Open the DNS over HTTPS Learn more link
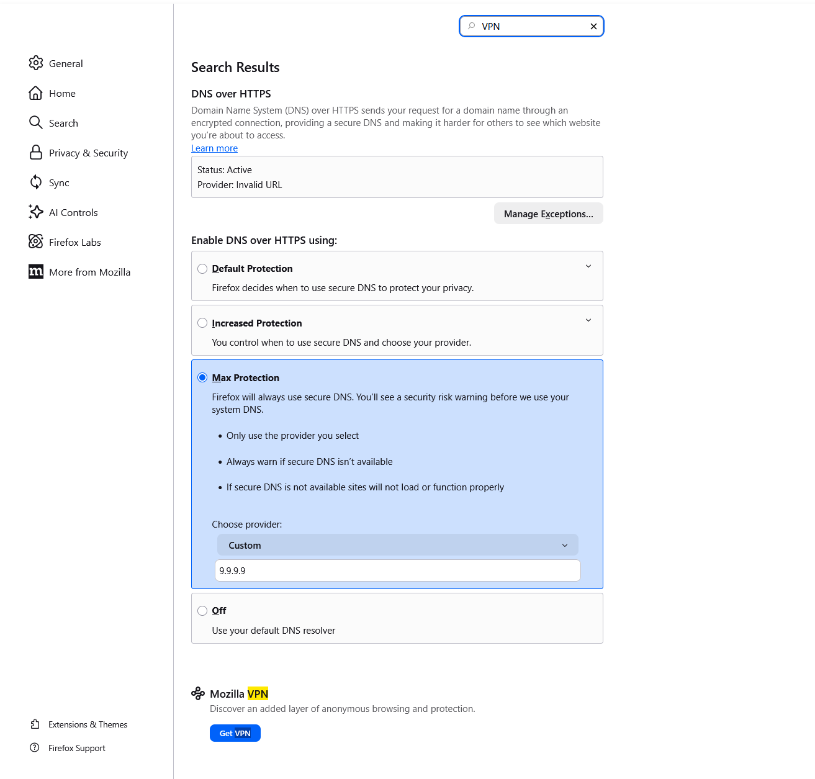 [x=214, y=148]
